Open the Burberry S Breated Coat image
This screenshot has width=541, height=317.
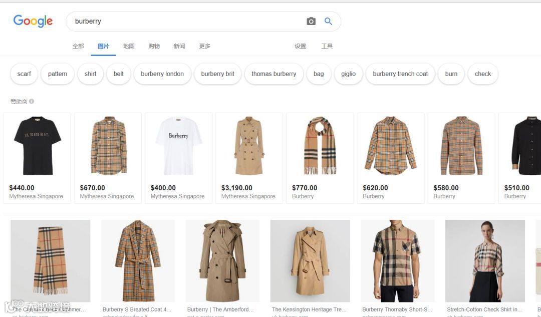[138, 261]
